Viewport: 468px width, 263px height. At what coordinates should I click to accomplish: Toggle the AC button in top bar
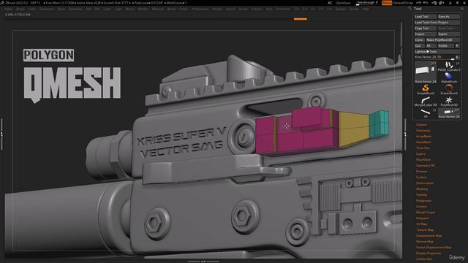point(330,3)
